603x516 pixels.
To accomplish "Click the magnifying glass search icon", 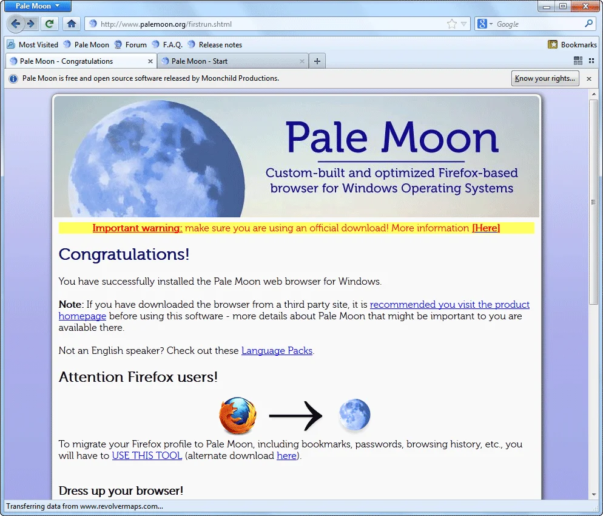I will pyautogui.click(x=588, y=24).
